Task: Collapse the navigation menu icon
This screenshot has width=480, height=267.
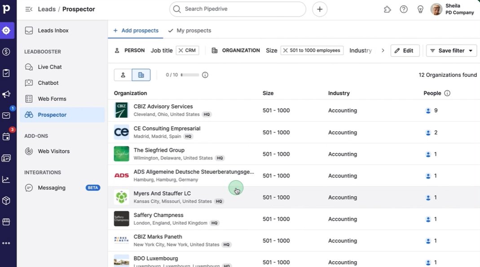Action: click(29, 9)
